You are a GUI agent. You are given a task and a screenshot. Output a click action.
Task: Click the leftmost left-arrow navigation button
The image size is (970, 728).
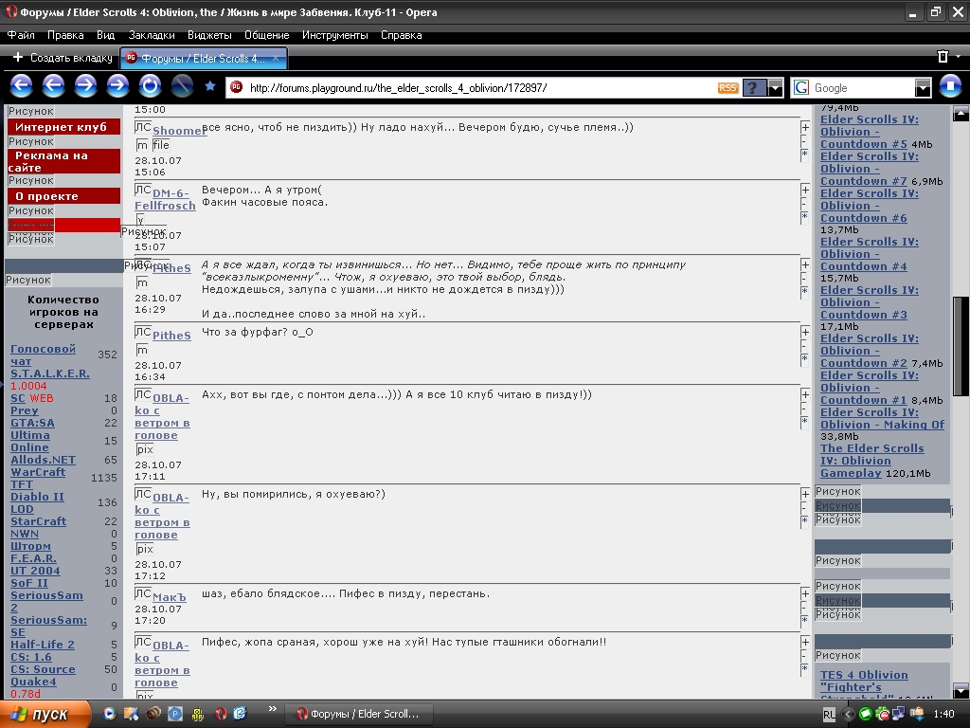pos(21,85)
